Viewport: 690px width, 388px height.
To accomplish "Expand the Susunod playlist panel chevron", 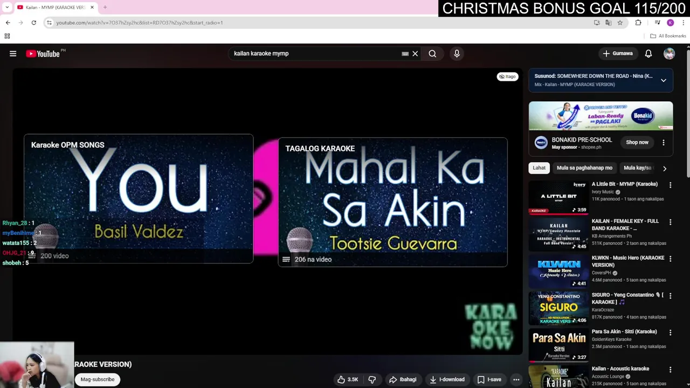I will [664, 80].
